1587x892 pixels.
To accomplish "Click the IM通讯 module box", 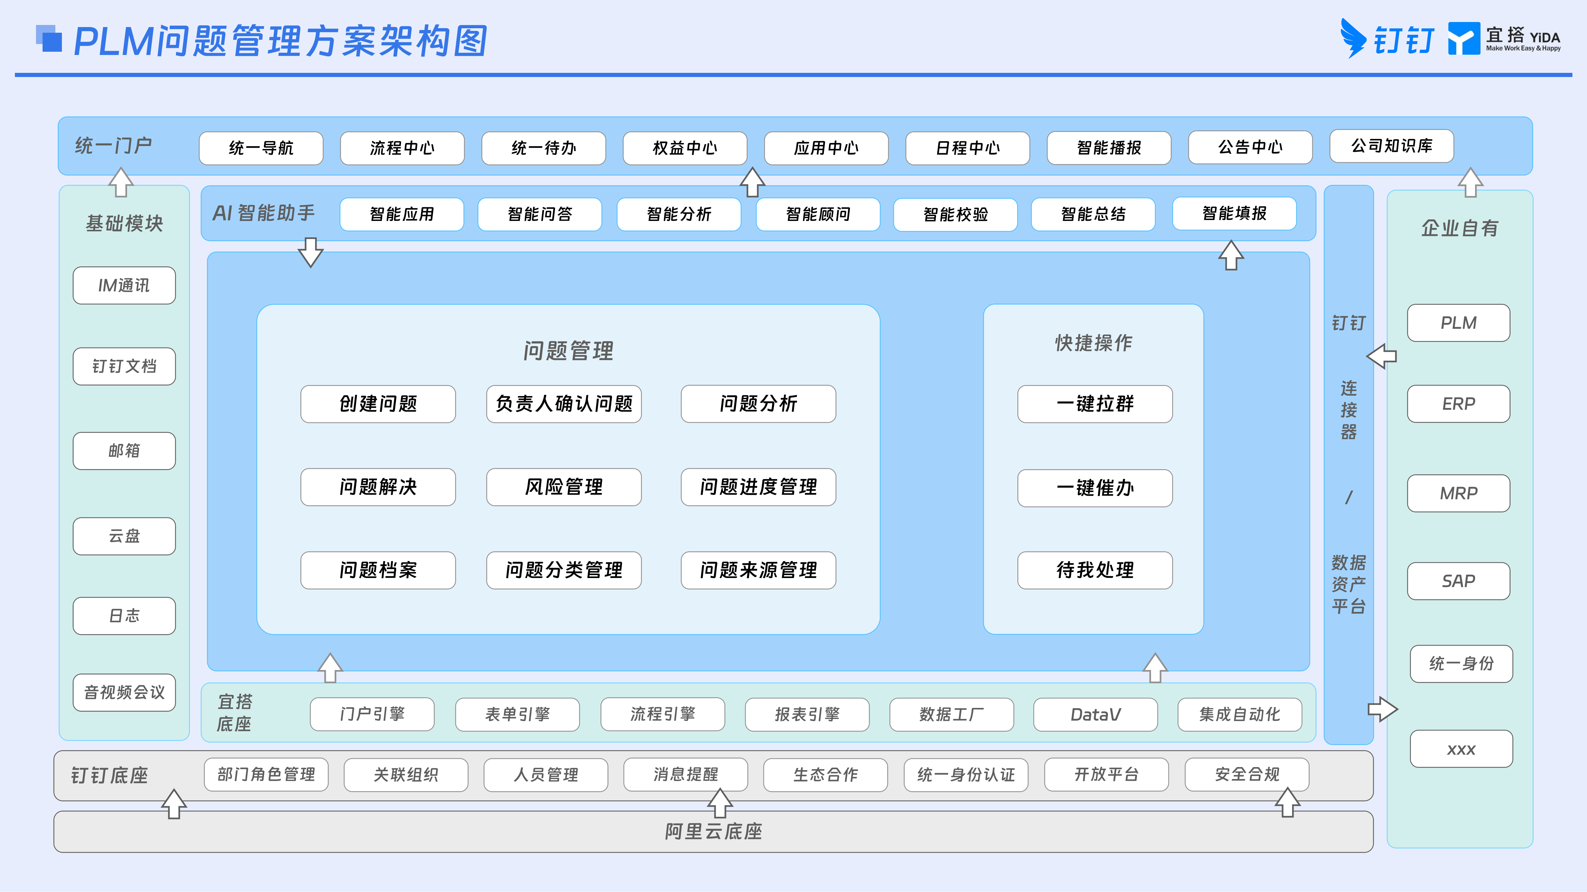I will pos(124,285).
